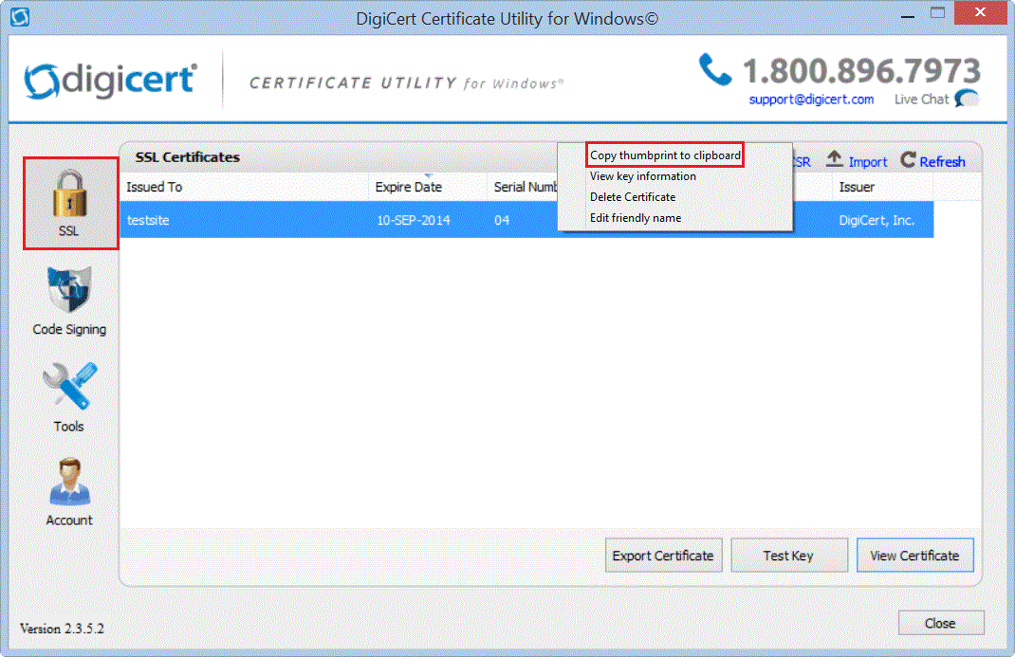Sort by Expire Date column header
Image resolution: width=1015 pixels, height=657 pixels.
(x=408, y=187)
